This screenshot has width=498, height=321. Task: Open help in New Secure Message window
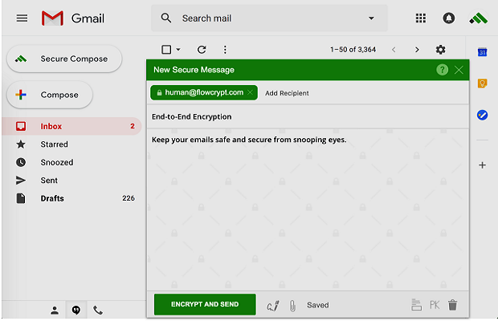[x=442, y=70]
